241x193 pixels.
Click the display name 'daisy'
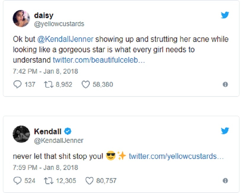[x=44, y=15]
